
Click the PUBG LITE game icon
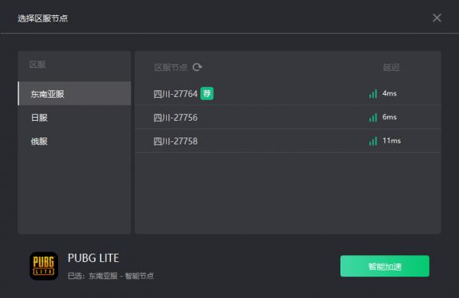pos(44,266)
